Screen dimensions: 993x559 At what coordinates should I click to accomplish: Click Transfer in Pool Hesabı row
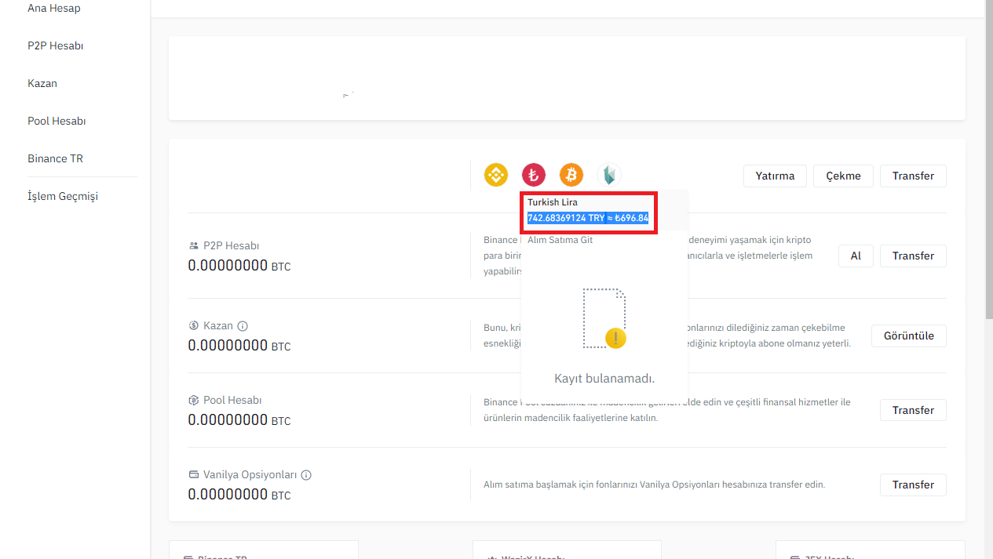(x=913, y=410)
